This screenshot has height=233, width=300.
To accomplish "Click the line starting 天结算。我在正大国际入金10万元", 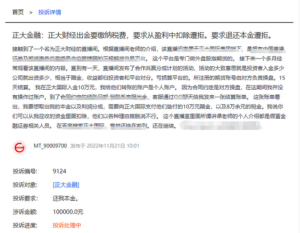I will pos(147,87).
